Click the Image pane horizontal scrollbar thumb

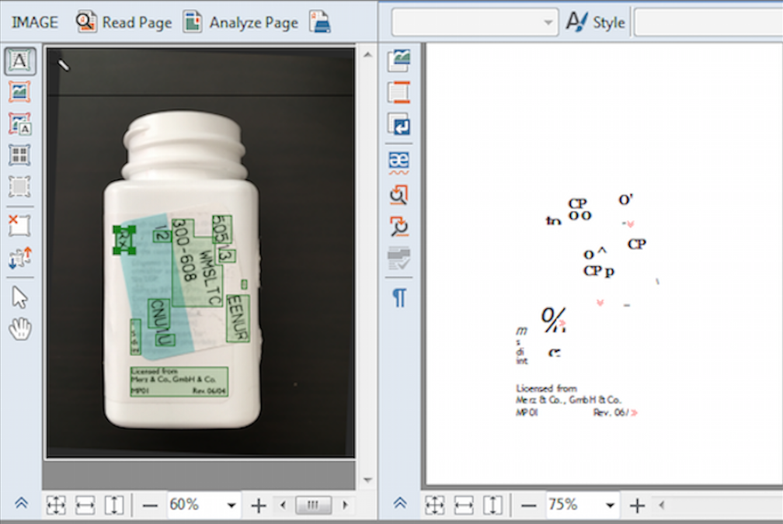tap(313, 505)
